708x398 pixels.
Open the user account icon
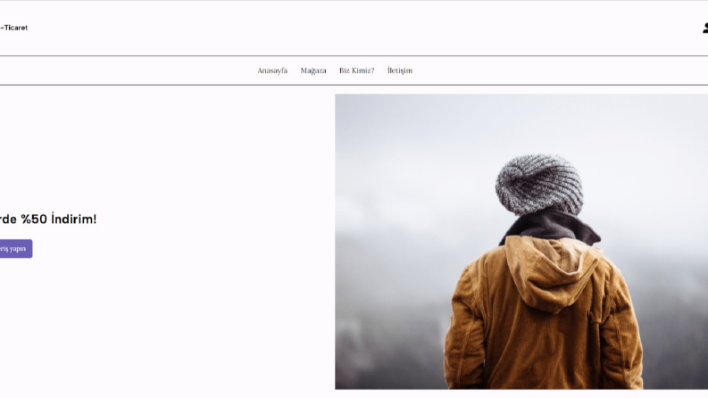(x=705, y=28)
